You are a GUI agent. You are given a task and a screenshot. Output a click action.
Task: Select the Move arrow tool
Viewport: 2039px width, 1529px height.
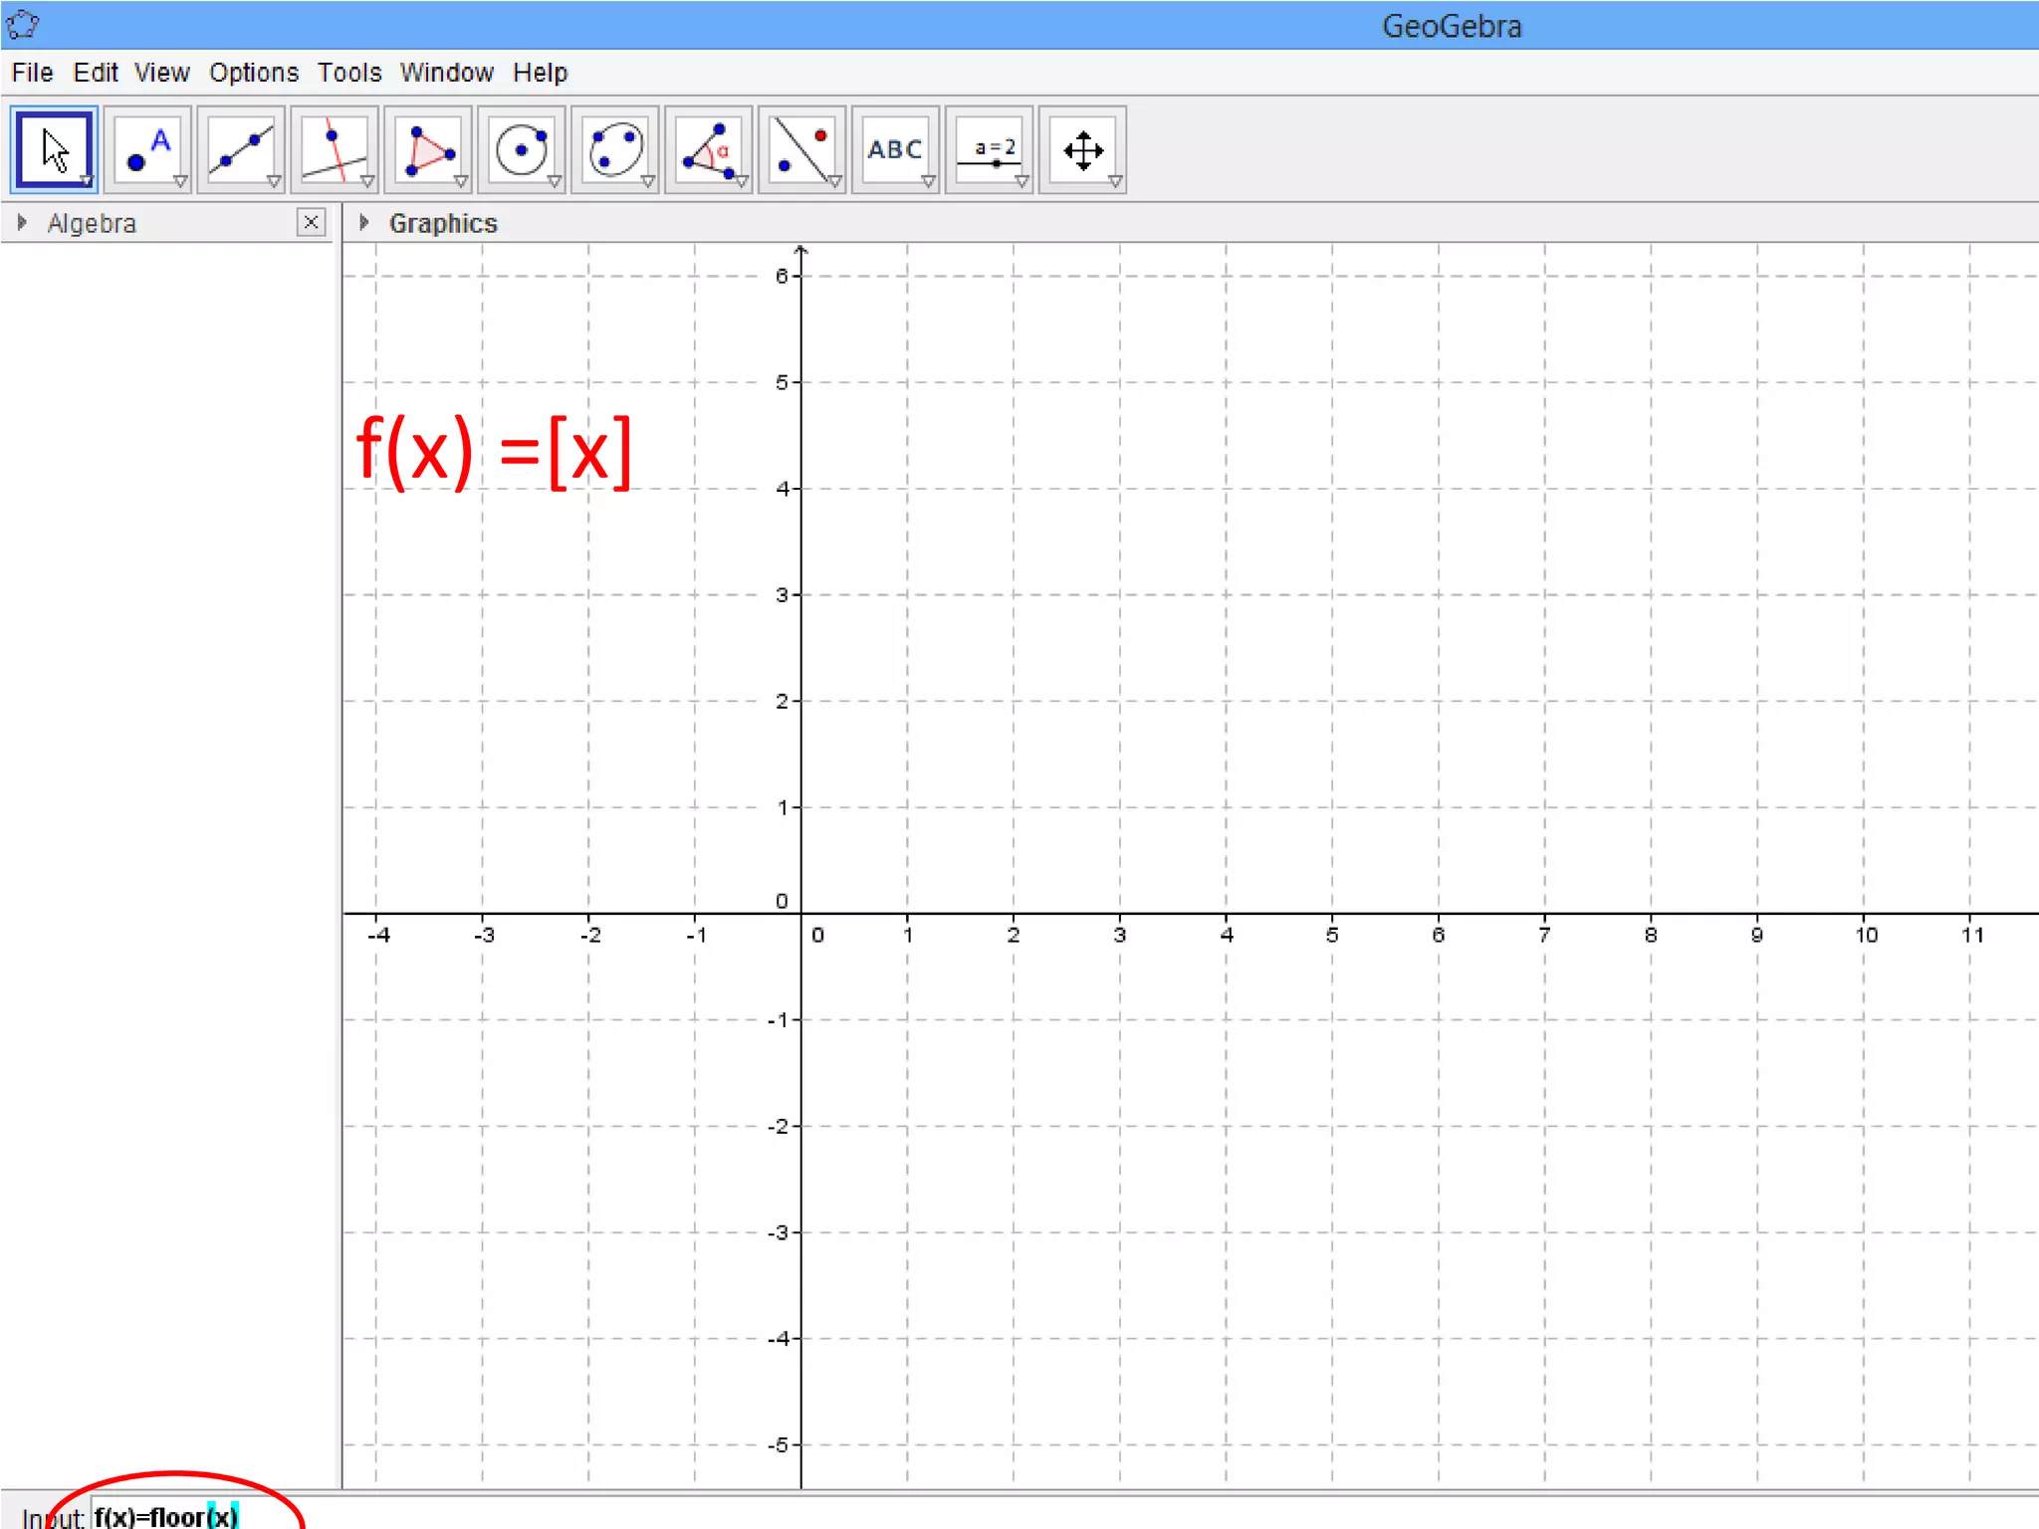[x=54, y=150]
